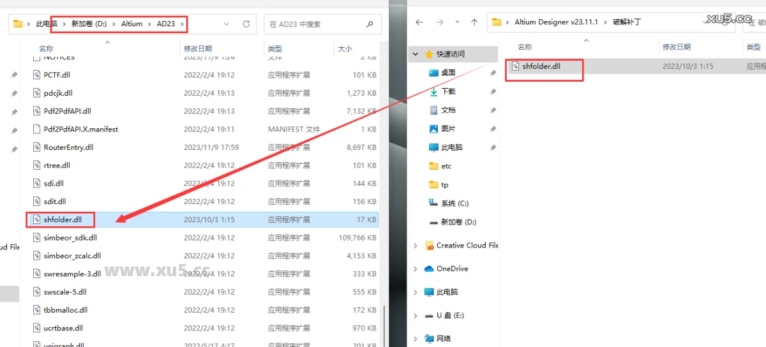Click the up-directory arrow in right window
Image resolution: width=766 pixels, height=347 pixels.
point(474,22)
